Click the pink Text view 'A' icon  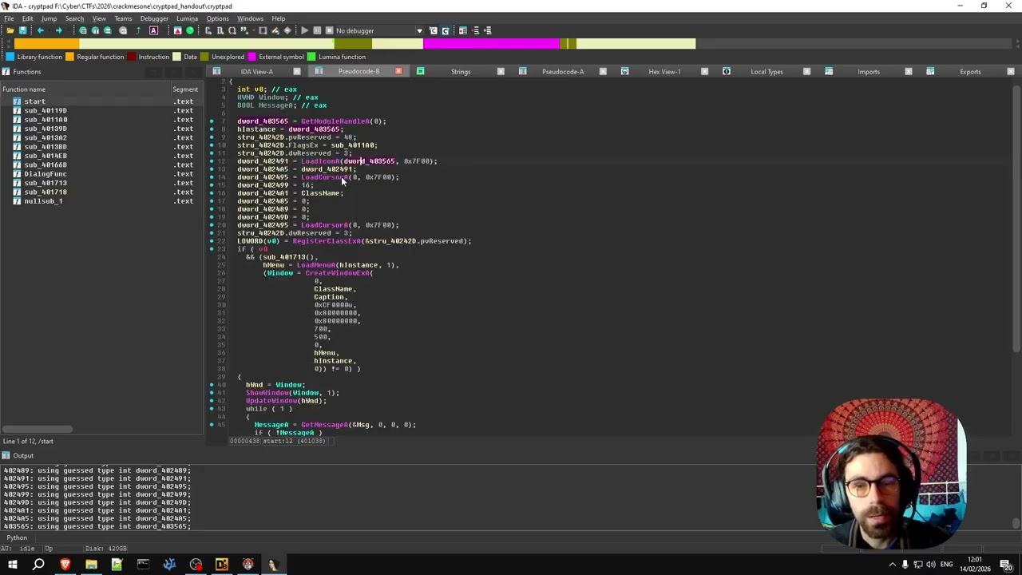tap(154, 30)
